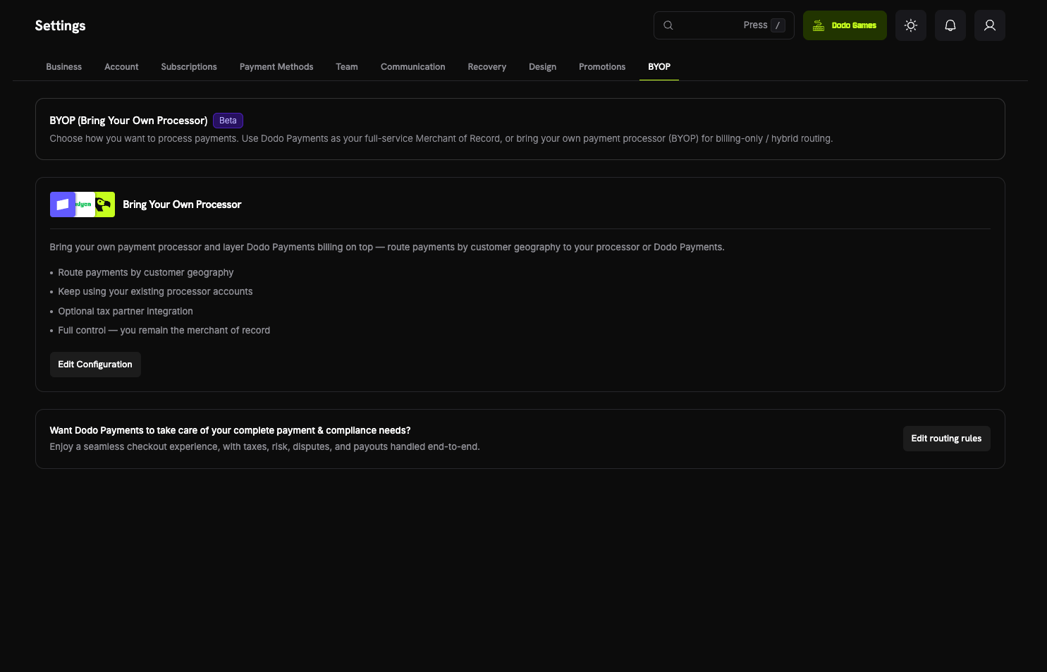1047x672 pixels.
Task: Switch to the Recovery tab
Action: (x=487, y=67)
